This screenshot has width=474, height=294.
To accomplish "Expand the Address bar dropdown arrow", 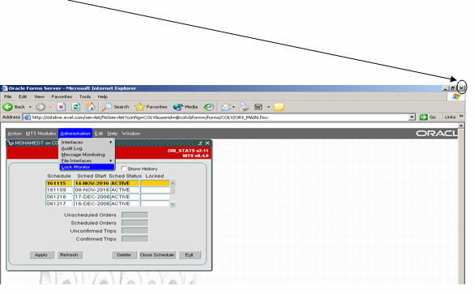I will [412, 117].
